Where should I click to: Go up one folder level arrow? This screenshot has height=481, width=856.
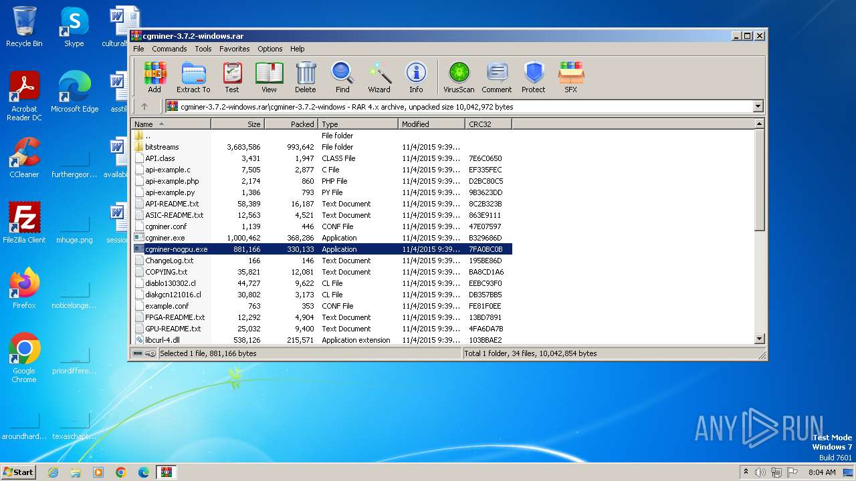pos(144,106)
